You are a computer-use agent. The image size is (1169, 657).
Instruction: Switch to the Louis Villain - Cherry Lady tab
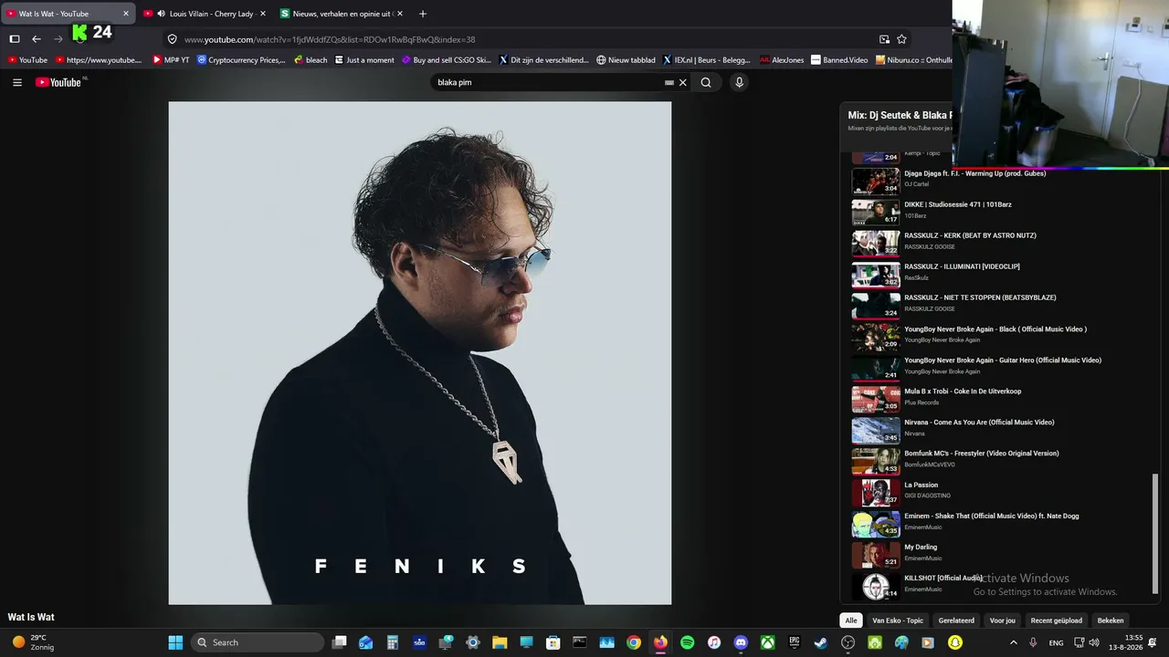pyautogui.click(x=205, y=14)
